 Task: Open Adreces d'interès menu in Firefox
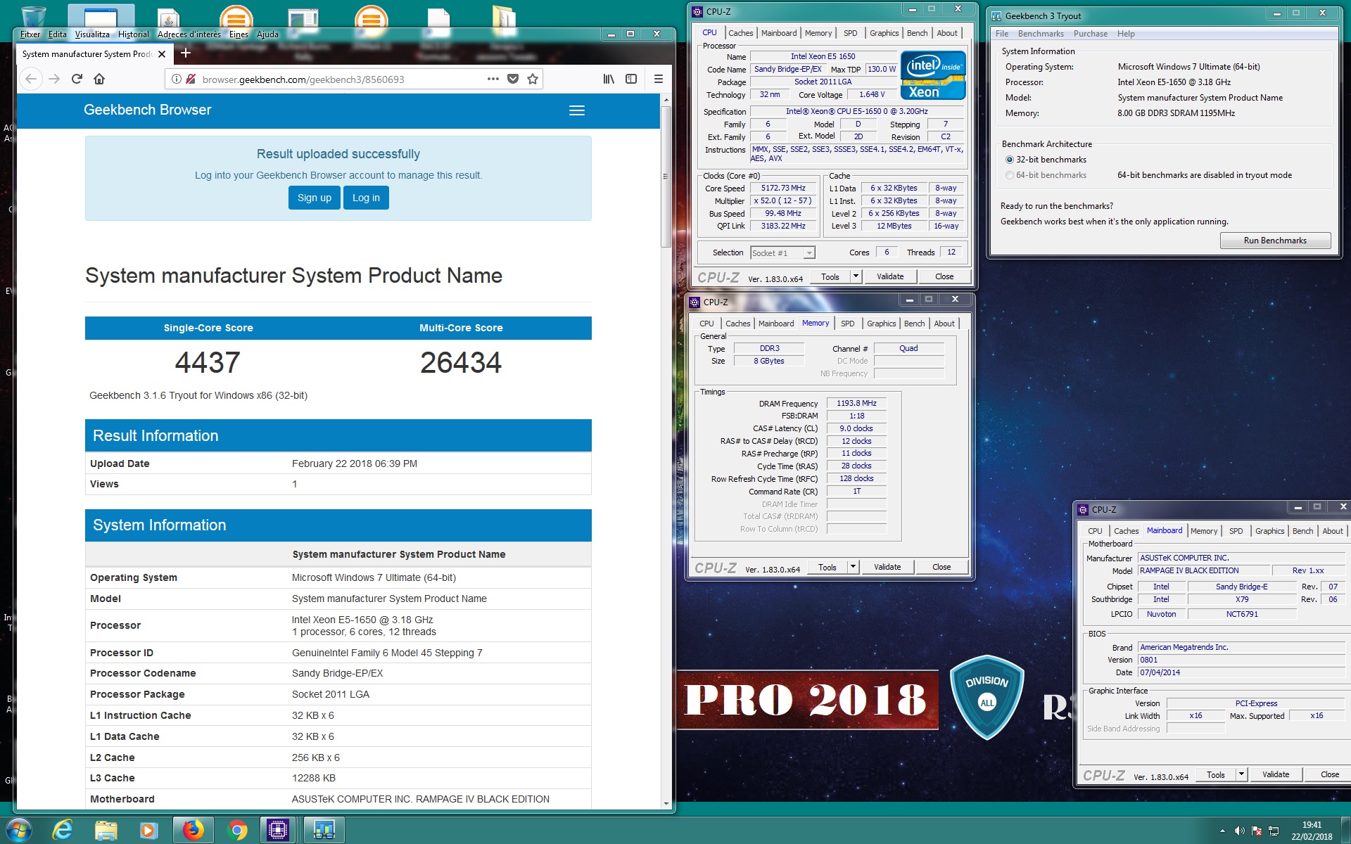pyautogui.click(x=189, y=34)
